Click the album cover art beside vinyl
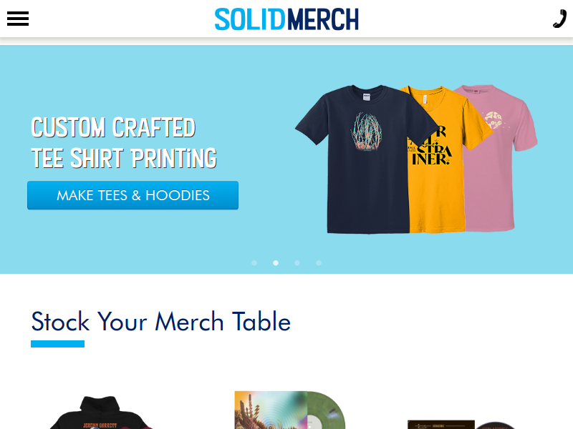The width and height of the screenshot is (573, 429). [271, 410]
